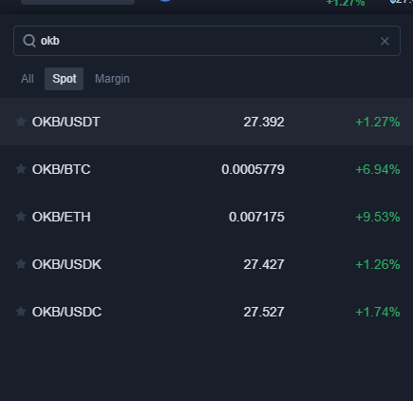Viewport: 413px width, 401px height.
Task: Click the 0.007175 price for OKB/ETH
Action: coord(256,217)
